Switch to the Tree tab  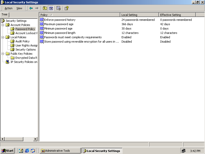coord(5,15)
